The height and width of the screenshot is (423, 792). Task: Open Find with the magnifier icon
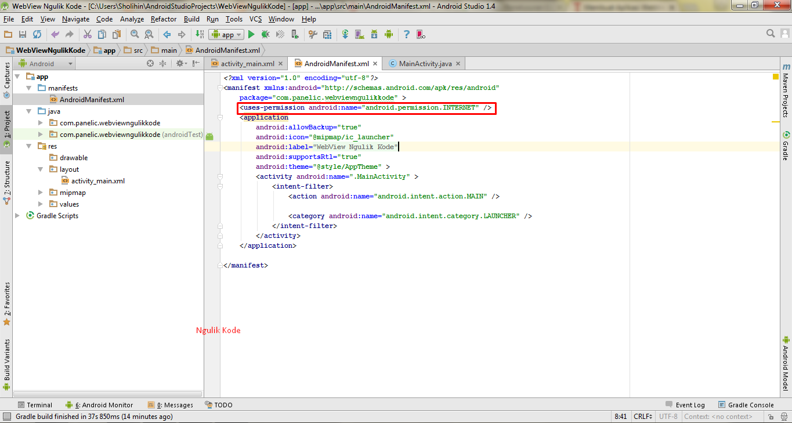(135, 35)
